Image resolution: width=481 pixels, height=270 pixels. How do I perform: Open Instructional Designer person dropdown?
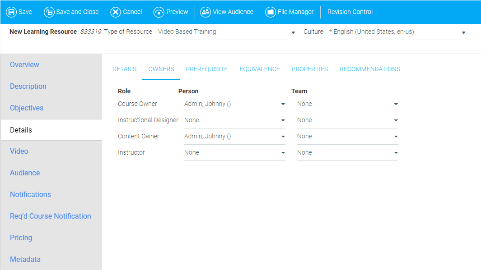[x=234, y=120]
